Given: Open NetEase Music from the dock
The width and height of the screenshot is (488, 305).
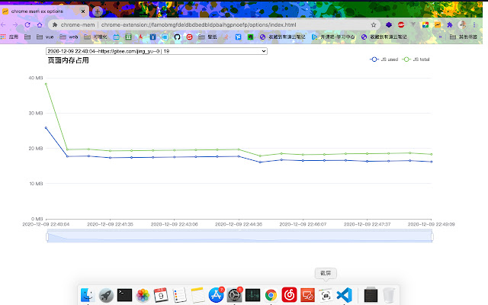Looking at the screenshot, I should tap(290, 295).
